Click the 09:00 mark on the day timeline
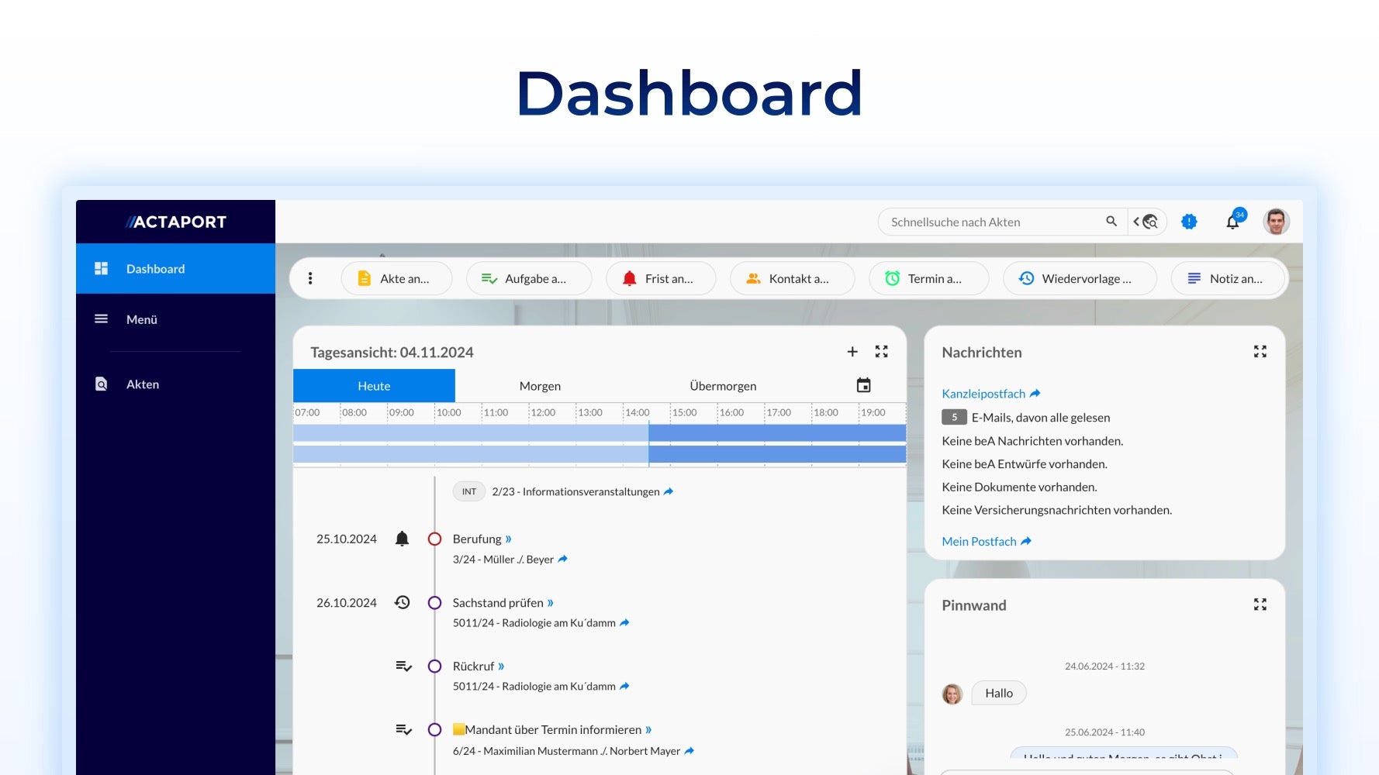 [401, 412]
